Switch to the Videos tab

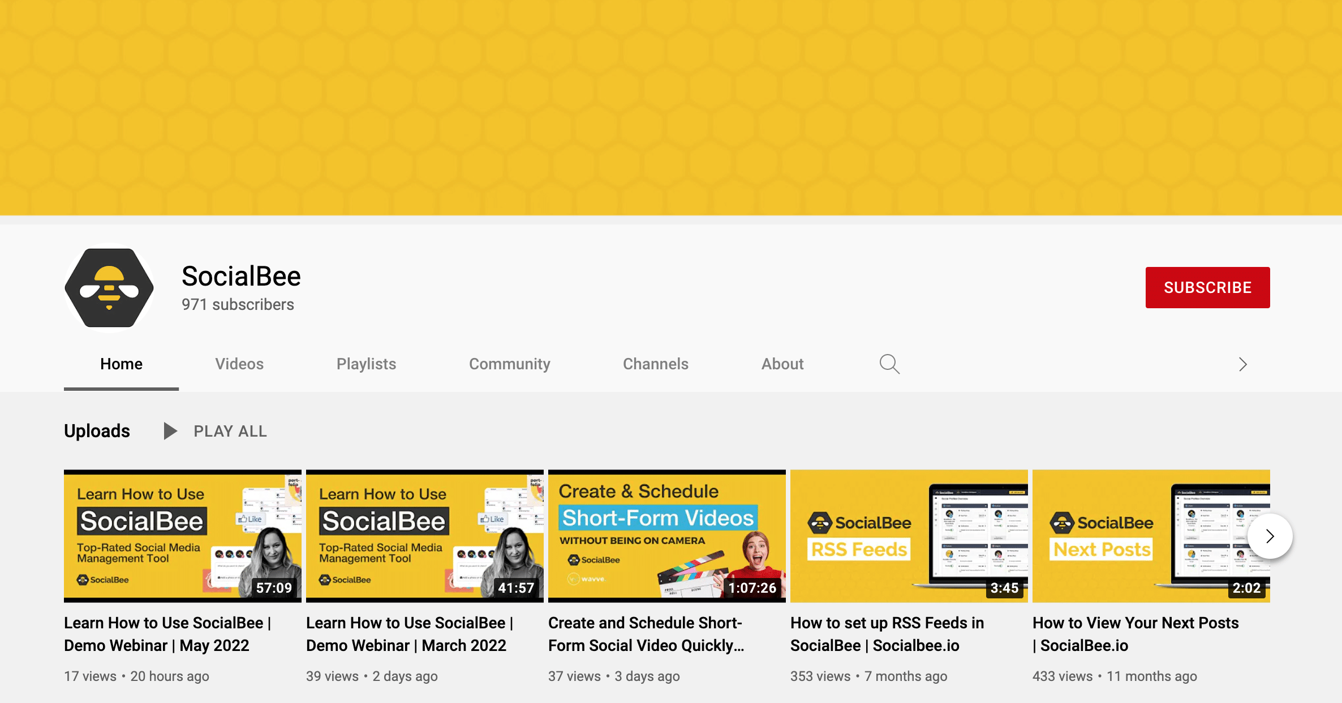(239, 364)
